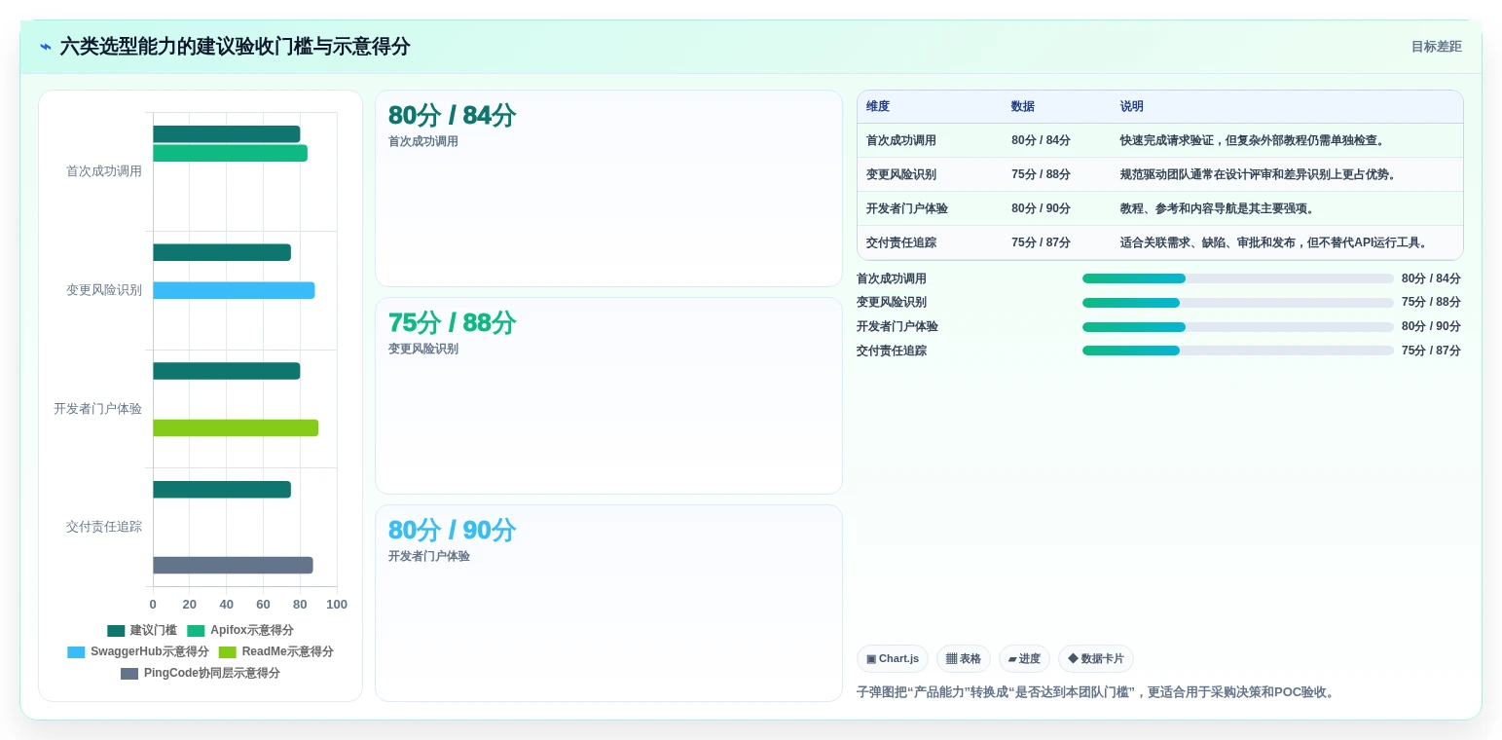Click the Apifox green bar for 首次成功调用
Viewport: 1502px width, 740px height.
(230, 153)
